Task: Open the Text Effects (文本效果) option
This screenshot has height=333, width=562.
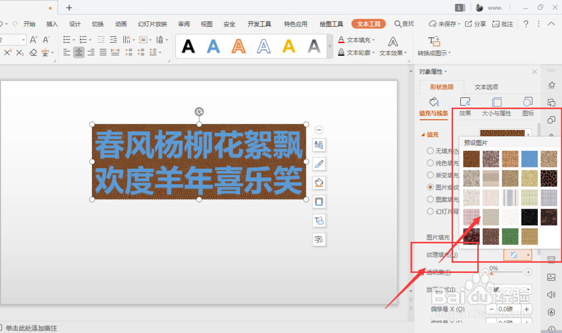Action: [393, 47]
